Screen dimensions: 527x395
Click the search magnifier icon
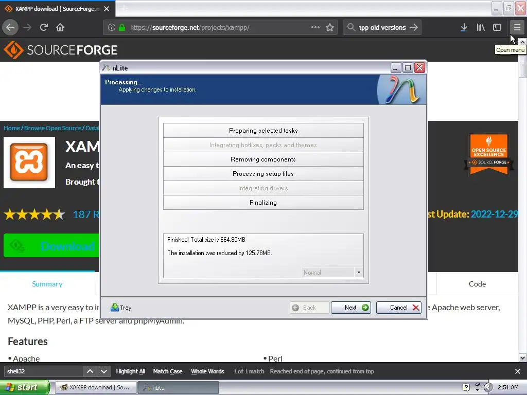[351, 28]
